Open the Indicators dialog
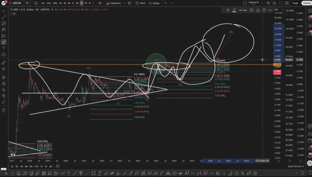 click(113, 3)
